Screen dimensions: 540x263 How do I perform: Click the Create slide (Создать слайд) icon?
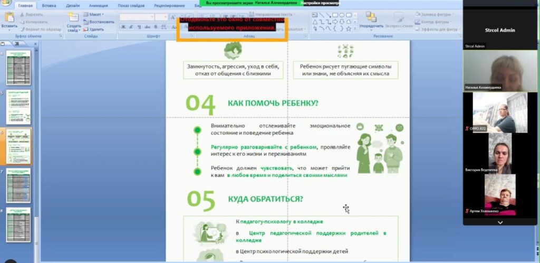pyautogui.click(x=73, y=18)
